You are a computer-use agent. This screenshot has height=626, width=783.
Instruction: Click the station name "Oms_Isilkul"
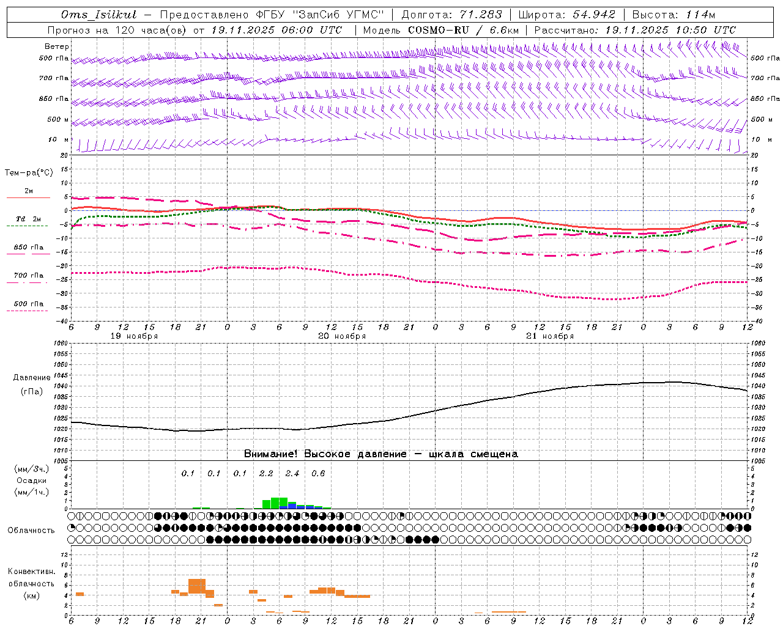pos(99,15)
